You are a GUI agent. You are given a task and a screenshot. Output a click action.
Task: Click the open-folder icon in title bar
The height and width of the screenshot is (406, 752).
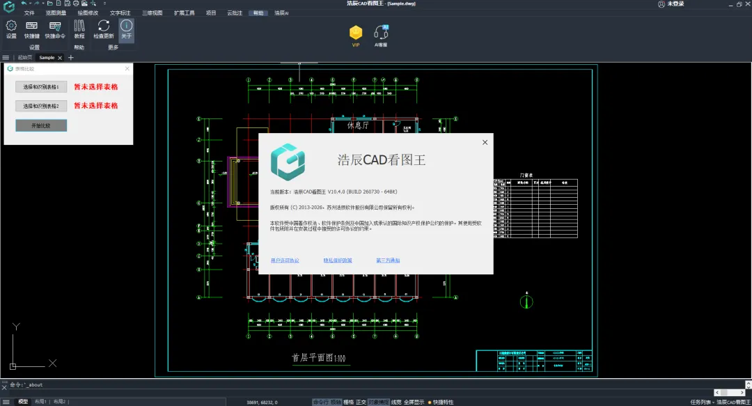(50, 3)
